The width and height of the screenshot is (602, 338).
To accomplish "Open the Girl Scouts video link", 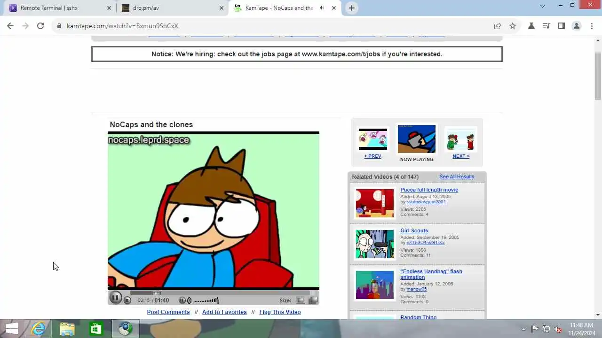I will [414, 231].
